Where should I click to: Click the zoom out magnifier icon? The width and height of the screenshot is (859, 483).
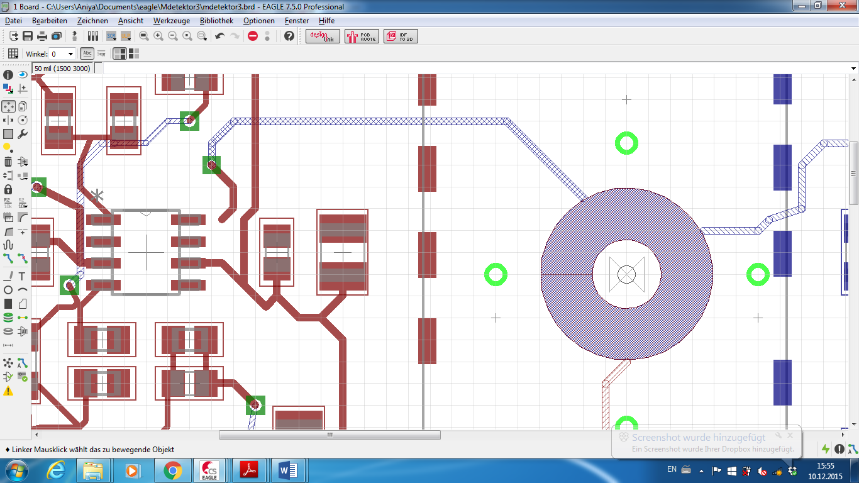coord(173,36)
